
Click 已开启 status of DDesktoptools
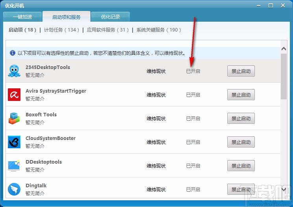(193, 166)
